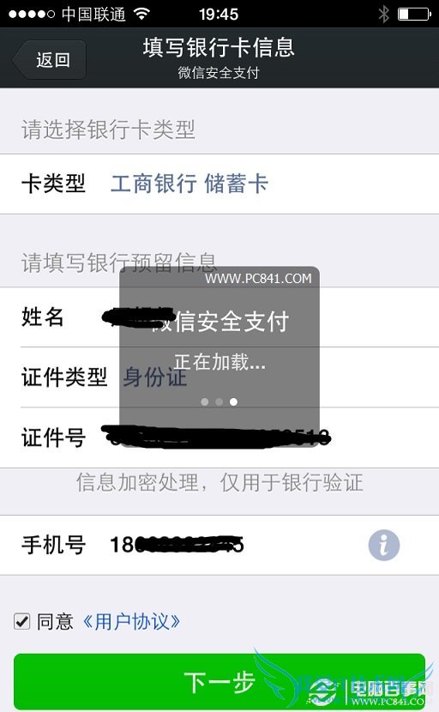439x712 pixels.
Task: Tap the 19:45 clock in status bar
Action: [219, 14]
